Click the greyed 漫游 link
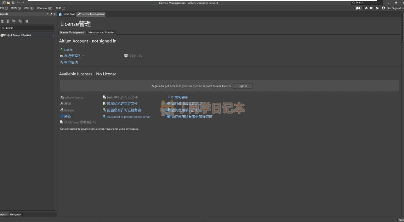This screenshot has width=404, height=222. pos(67,104)
